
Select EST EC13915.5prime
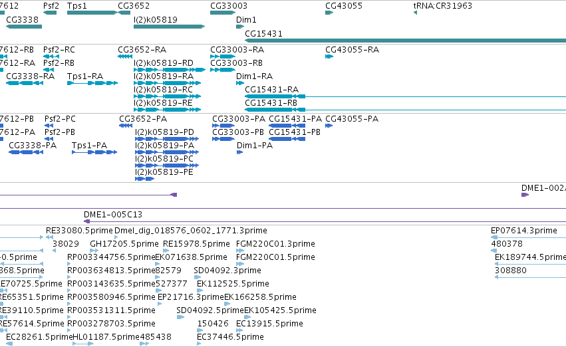pos(269,324)
